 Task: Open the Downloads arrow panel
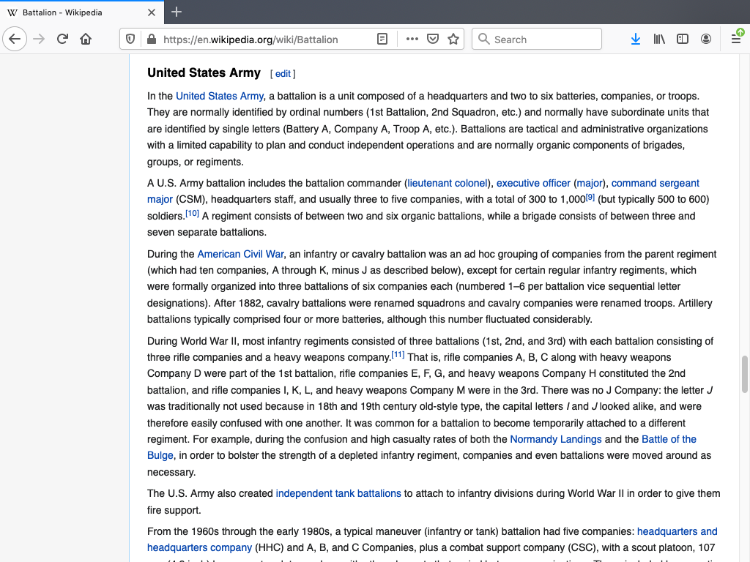click(x=635, y=39)
